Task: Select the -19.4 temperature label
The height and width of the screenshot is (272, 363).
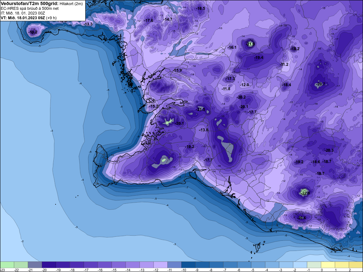Action: coord(259,57)
